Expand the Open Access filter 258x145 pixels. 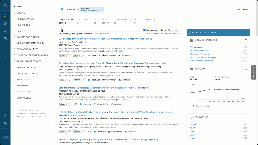24,98
